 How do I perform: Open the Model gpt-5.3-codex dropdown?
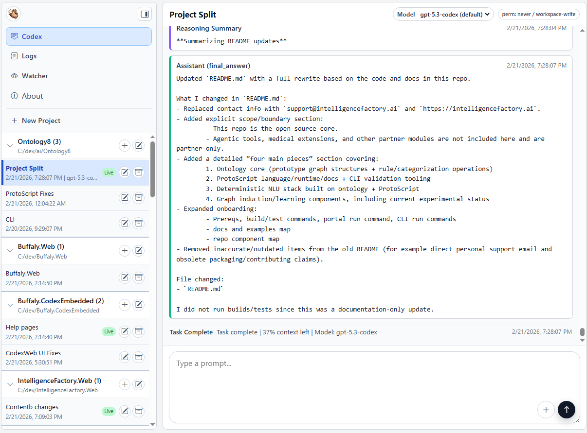click(443, 14)
